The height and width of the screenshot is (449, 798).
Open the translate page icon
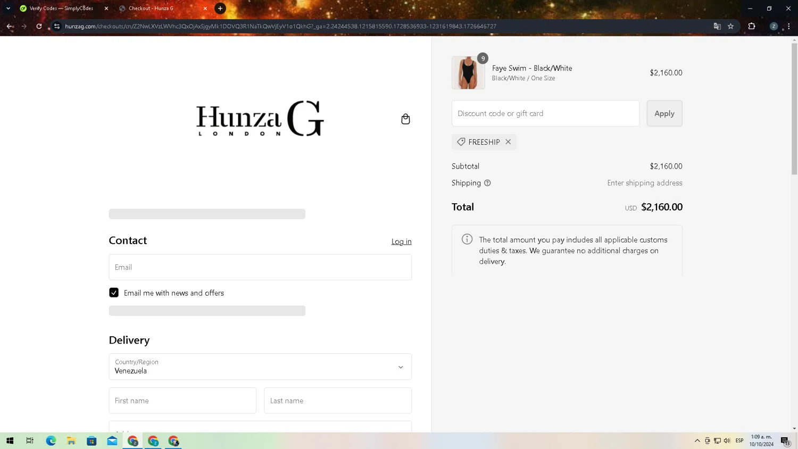[717, 26]
